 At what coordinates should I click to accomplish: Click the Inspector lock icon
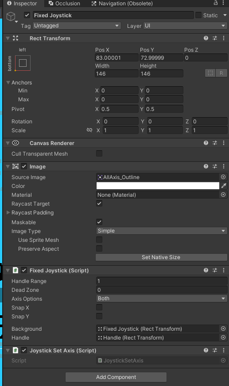[x=215, y=3]
